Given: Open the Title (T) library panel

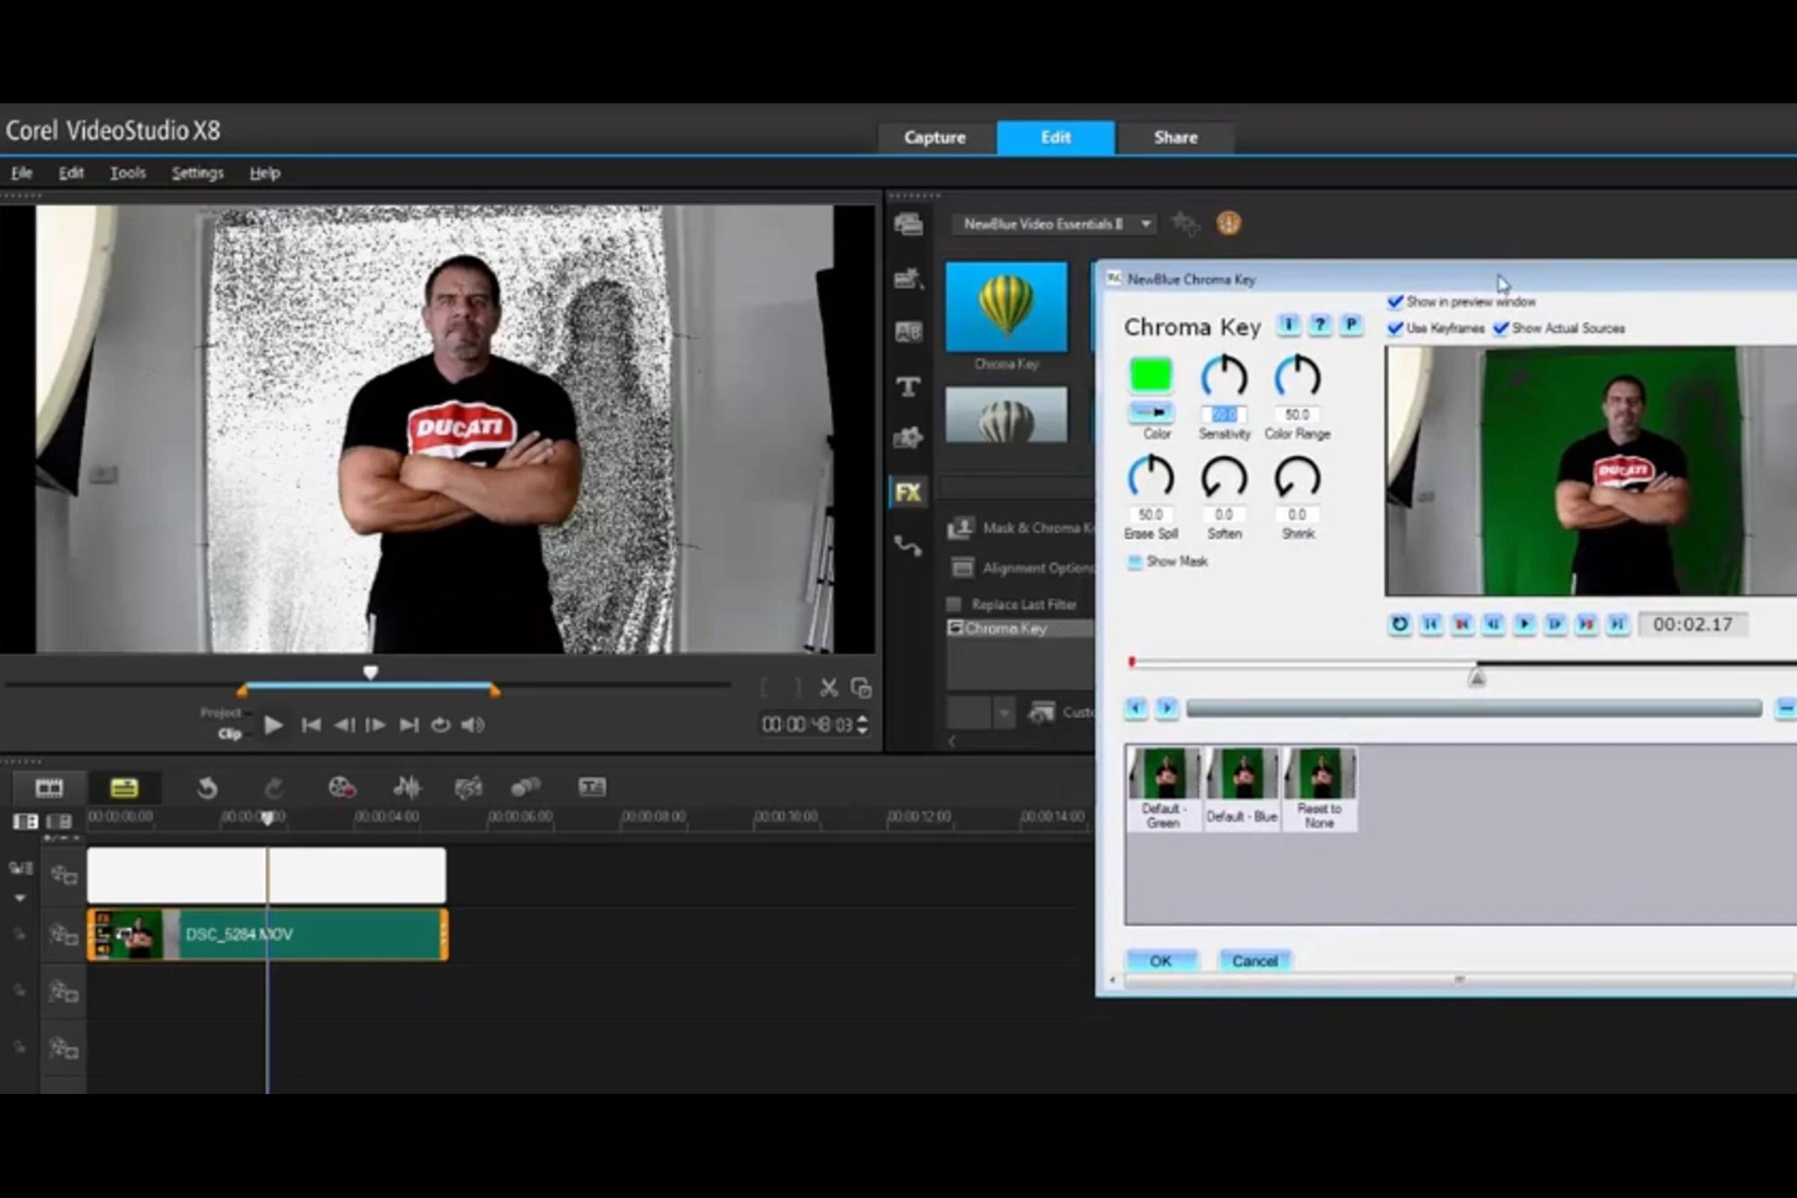Looking at the screenshot, I should click(x=907, y=386).
